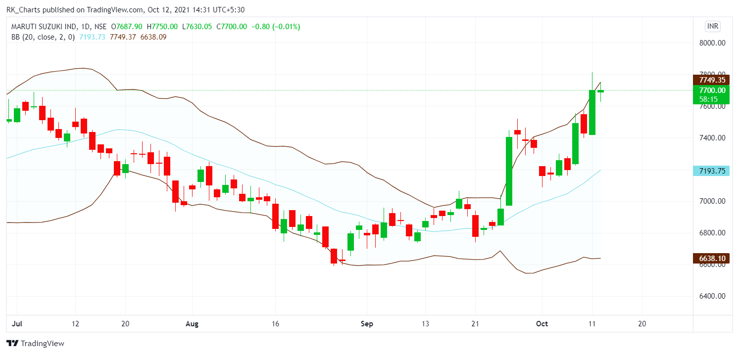Click the 7400.00 price axis label

(x=712, y=138)
